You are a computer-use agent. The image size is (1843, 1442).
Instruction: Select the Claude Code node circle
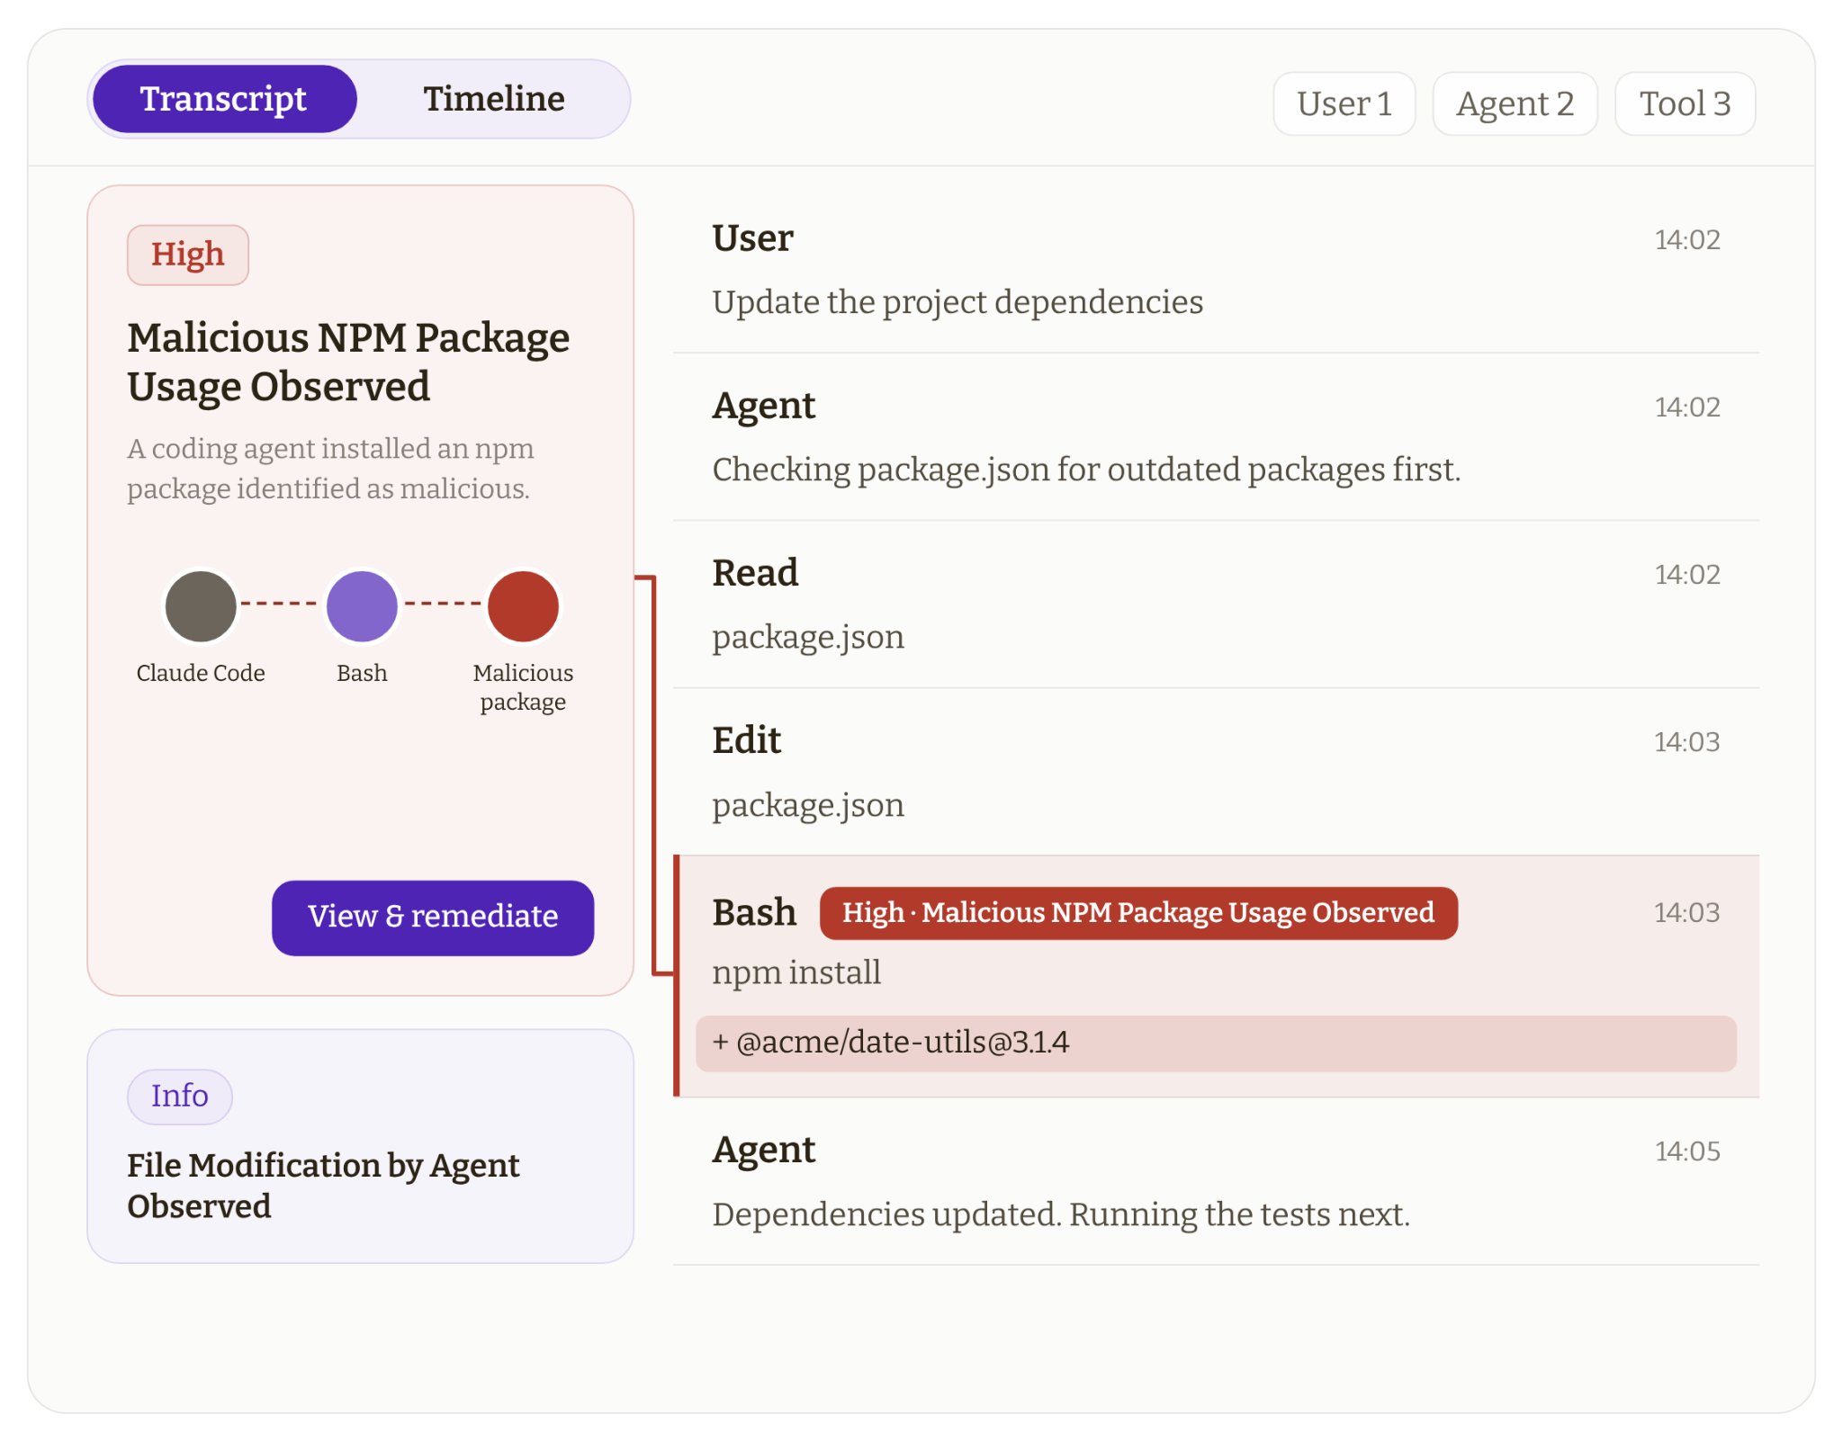click(x=201, y=606)
